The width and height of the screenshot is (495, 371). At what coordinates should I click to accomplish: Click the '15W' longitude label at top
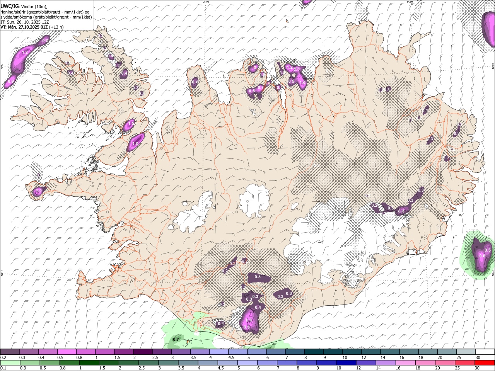pos(410,2)
